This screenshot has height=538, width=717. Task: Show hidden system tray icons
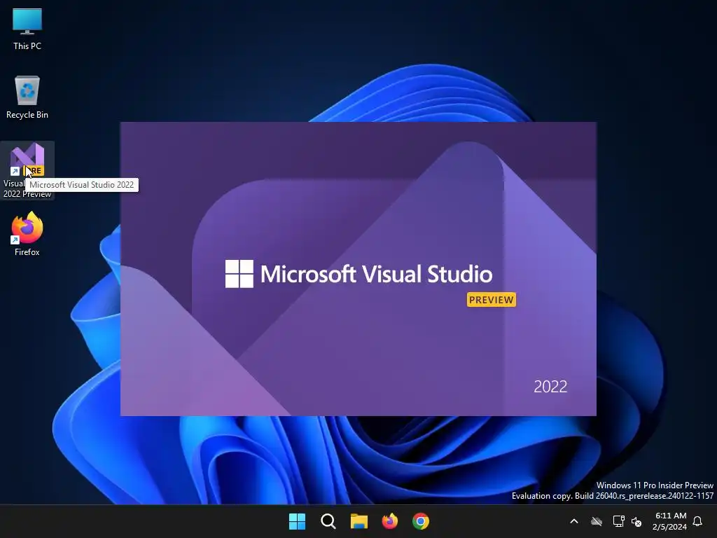coord(574,521)
